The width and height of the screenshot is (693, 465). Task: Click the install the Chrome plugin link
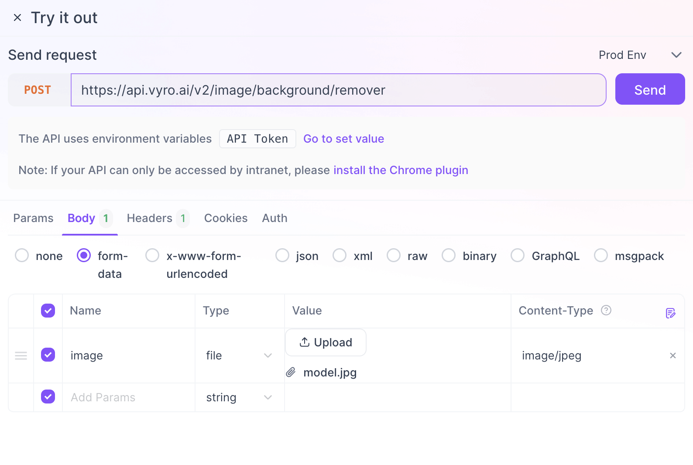click(401, 170)
